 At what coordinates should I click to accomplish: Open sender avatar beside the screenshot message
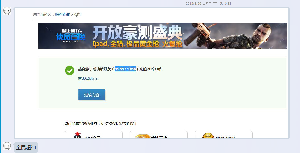7,11
